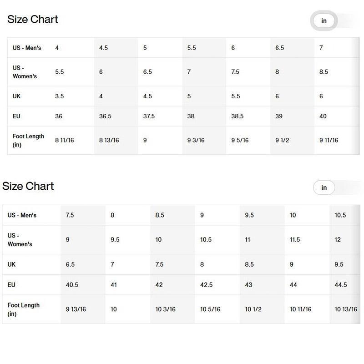The image size is (364, 364).
Task: Select the 9 1/2 foot length cell
Action: (x=282, y=141)
